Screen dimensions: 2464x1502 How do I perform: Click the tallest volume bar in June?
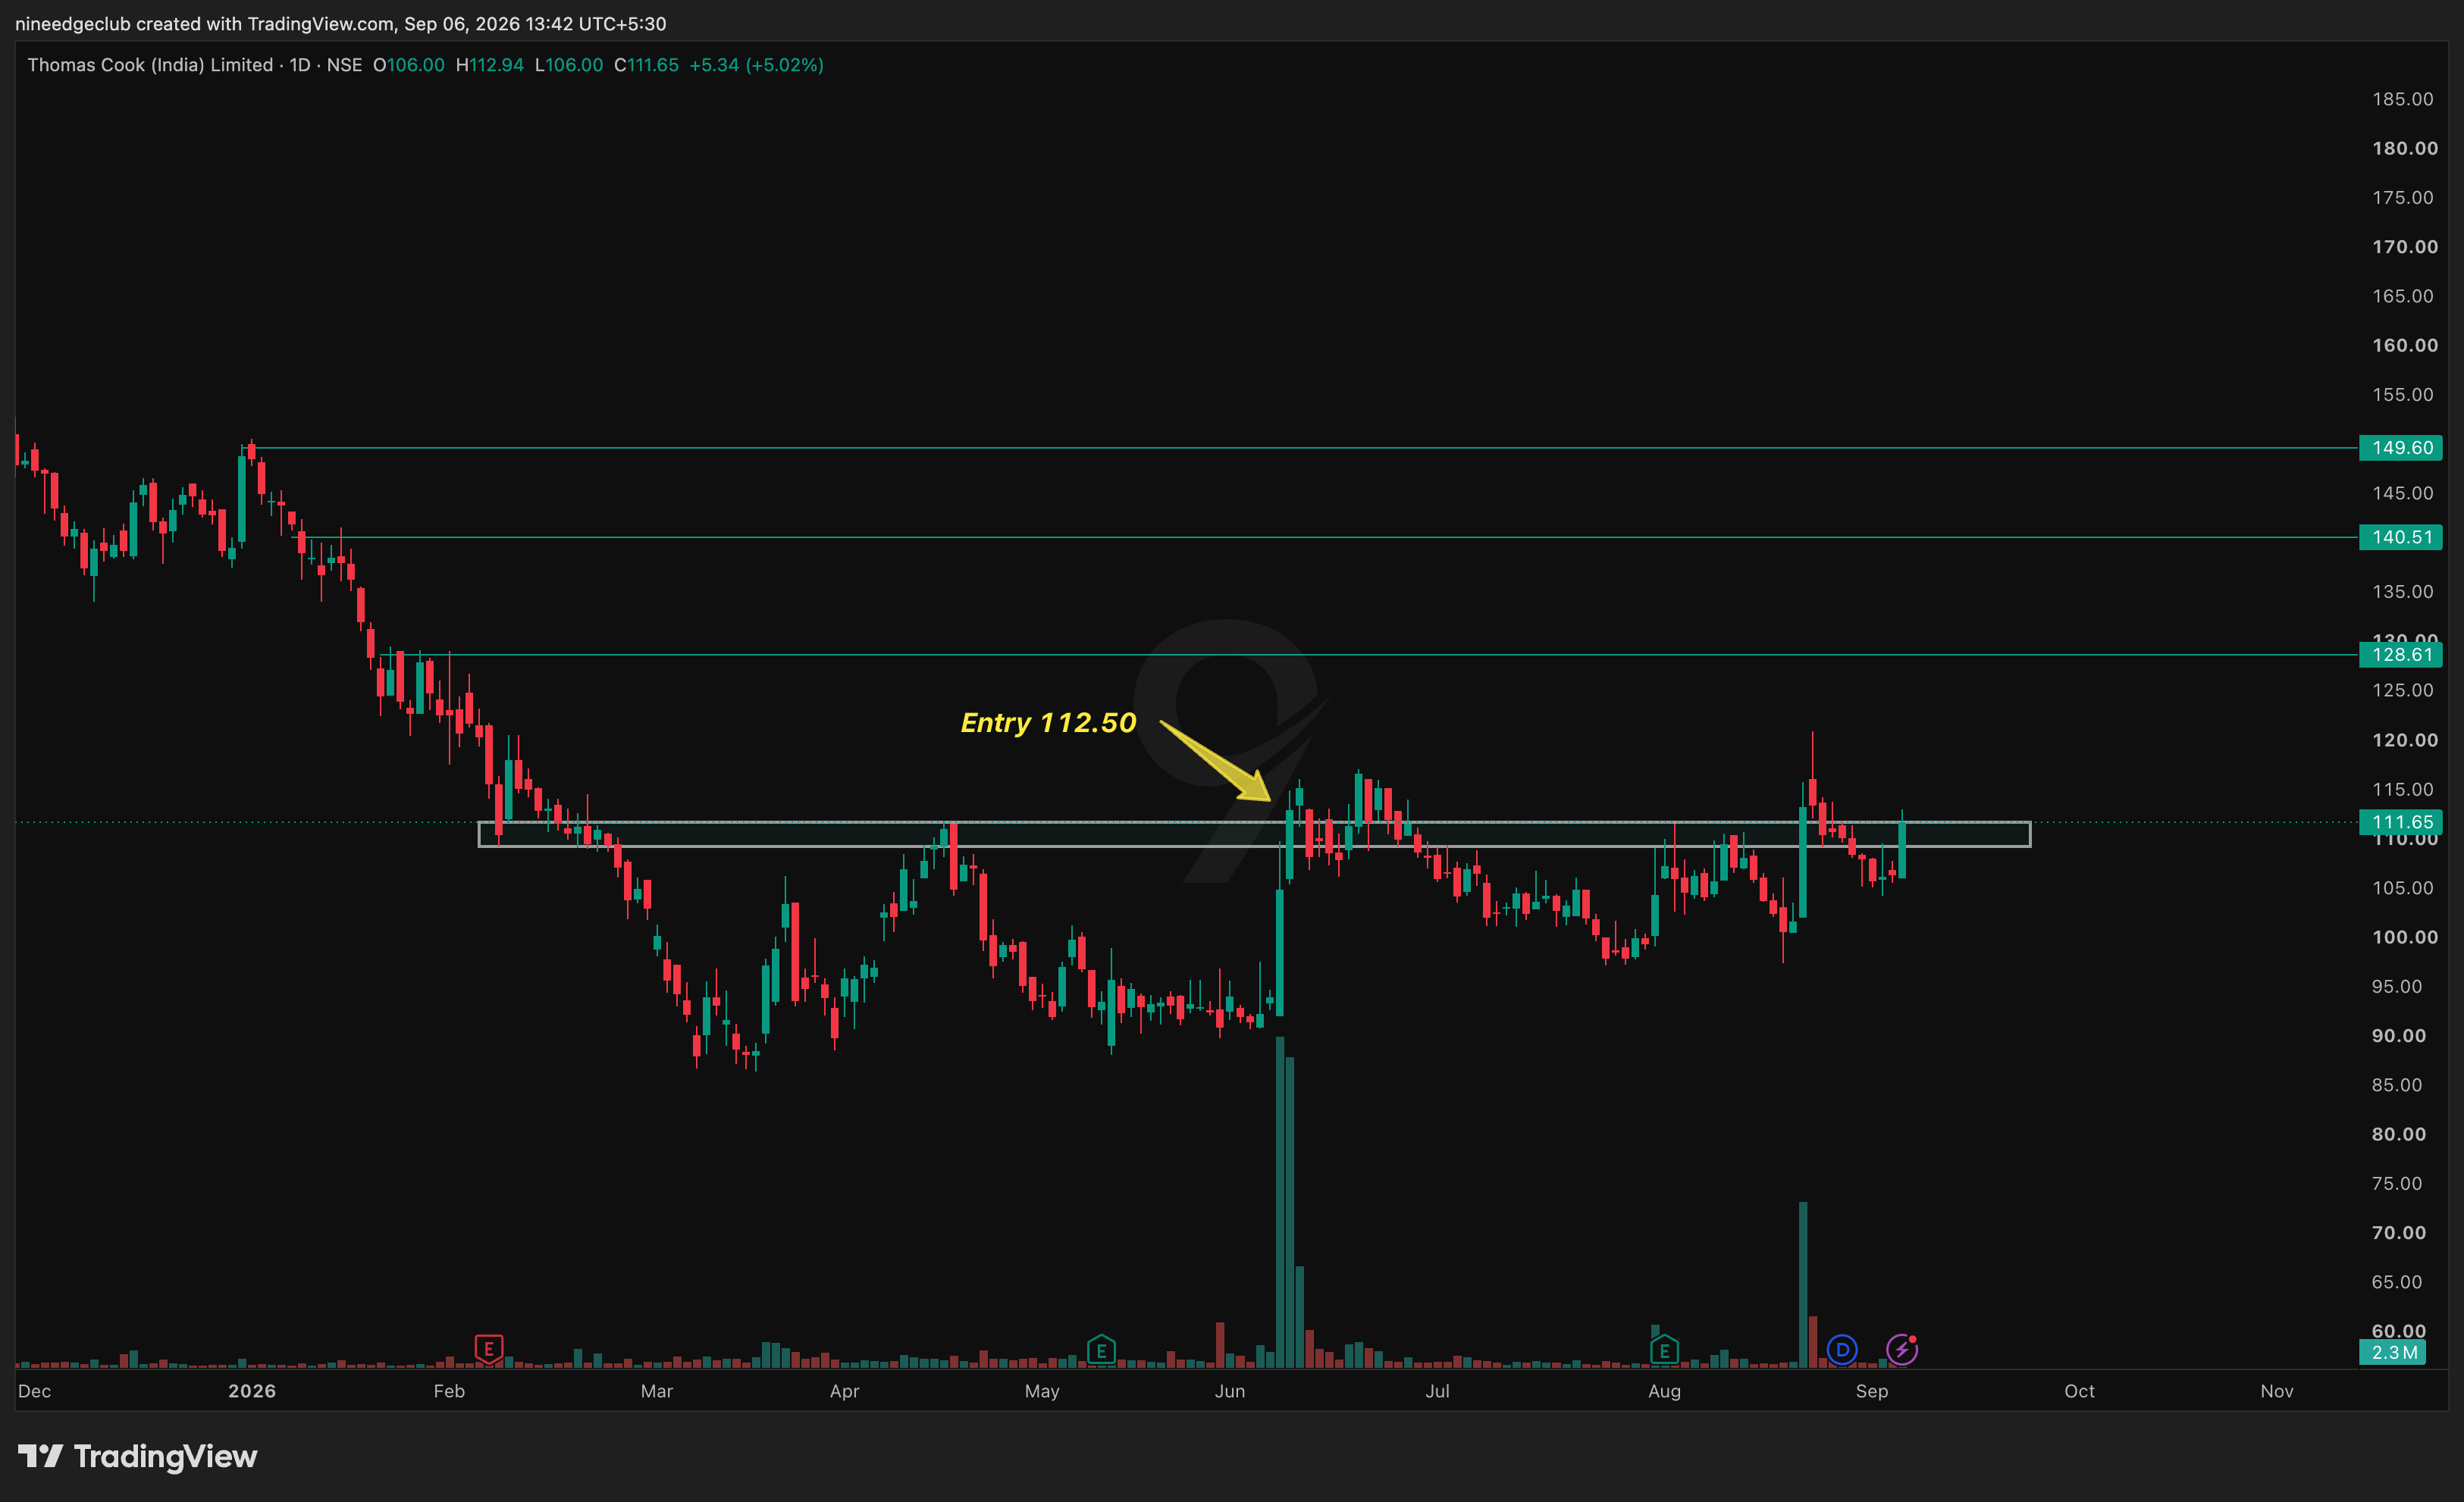pyautogui.click(x=1279, y=1202)
